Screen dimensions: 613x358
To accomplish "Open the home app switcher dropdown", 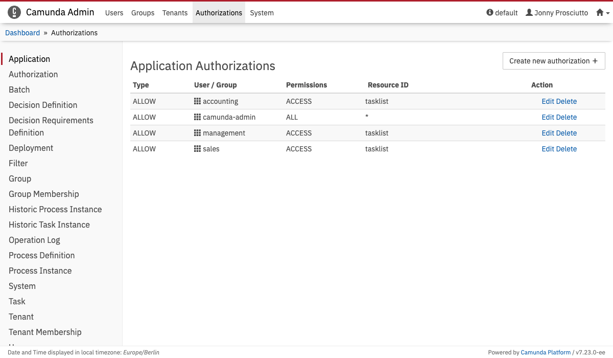I will point(602,13).
